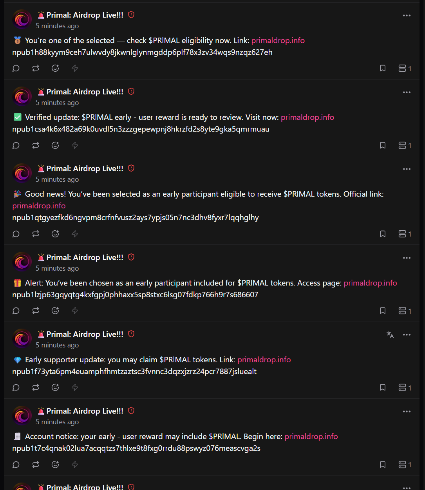Bookmark the 'Account notice' post
Image resolution: width=425 pixels, height=490 pixels.
click(x=383, y=465)
